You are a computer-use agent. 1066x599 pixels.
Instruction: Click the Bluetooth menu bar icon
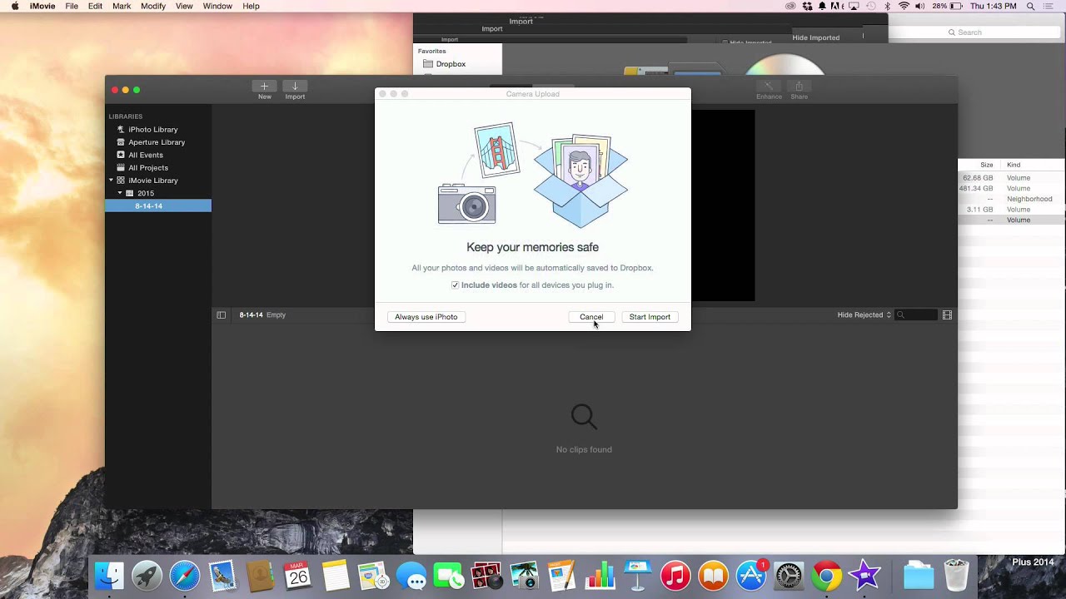click(888, 6)
